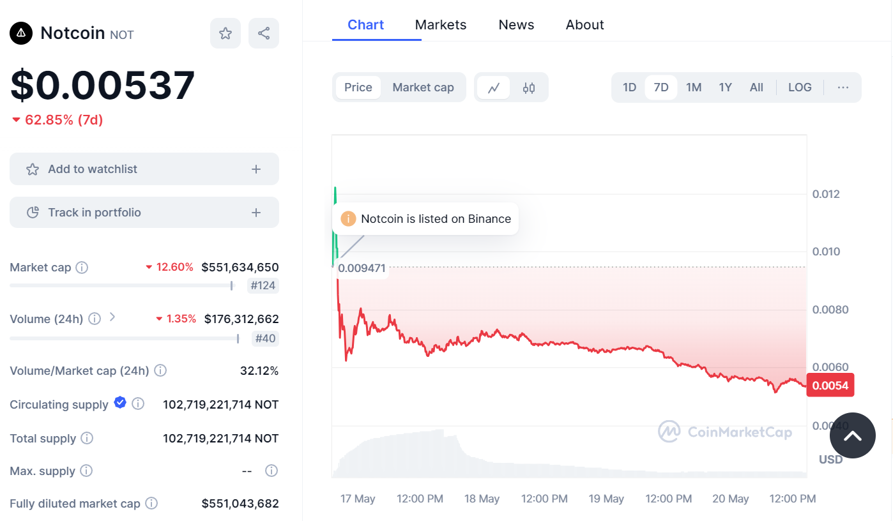The image size is (893, 521).
Task: Click the orange Binance listing event icon
Action: [x=348, y=219]
